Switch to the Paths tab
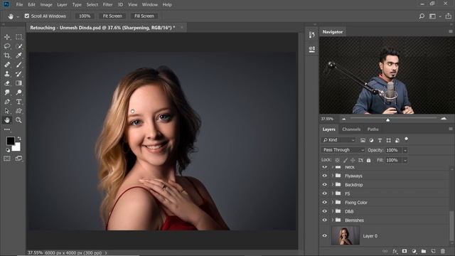This screenshot has height=256, width=455. click(x=373, y=129)
